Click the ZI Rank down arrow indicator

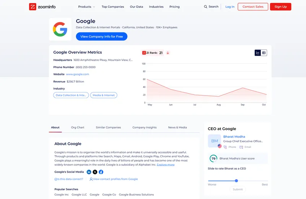pos(168,53)
